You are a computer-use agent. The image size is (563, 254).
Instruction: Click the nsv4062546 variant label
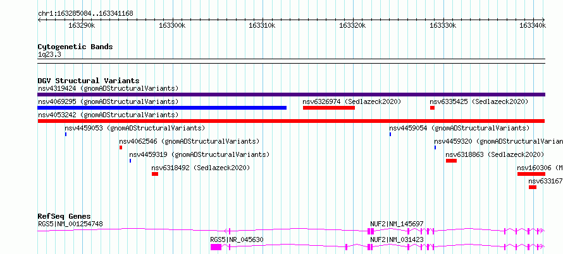[189, 141]
